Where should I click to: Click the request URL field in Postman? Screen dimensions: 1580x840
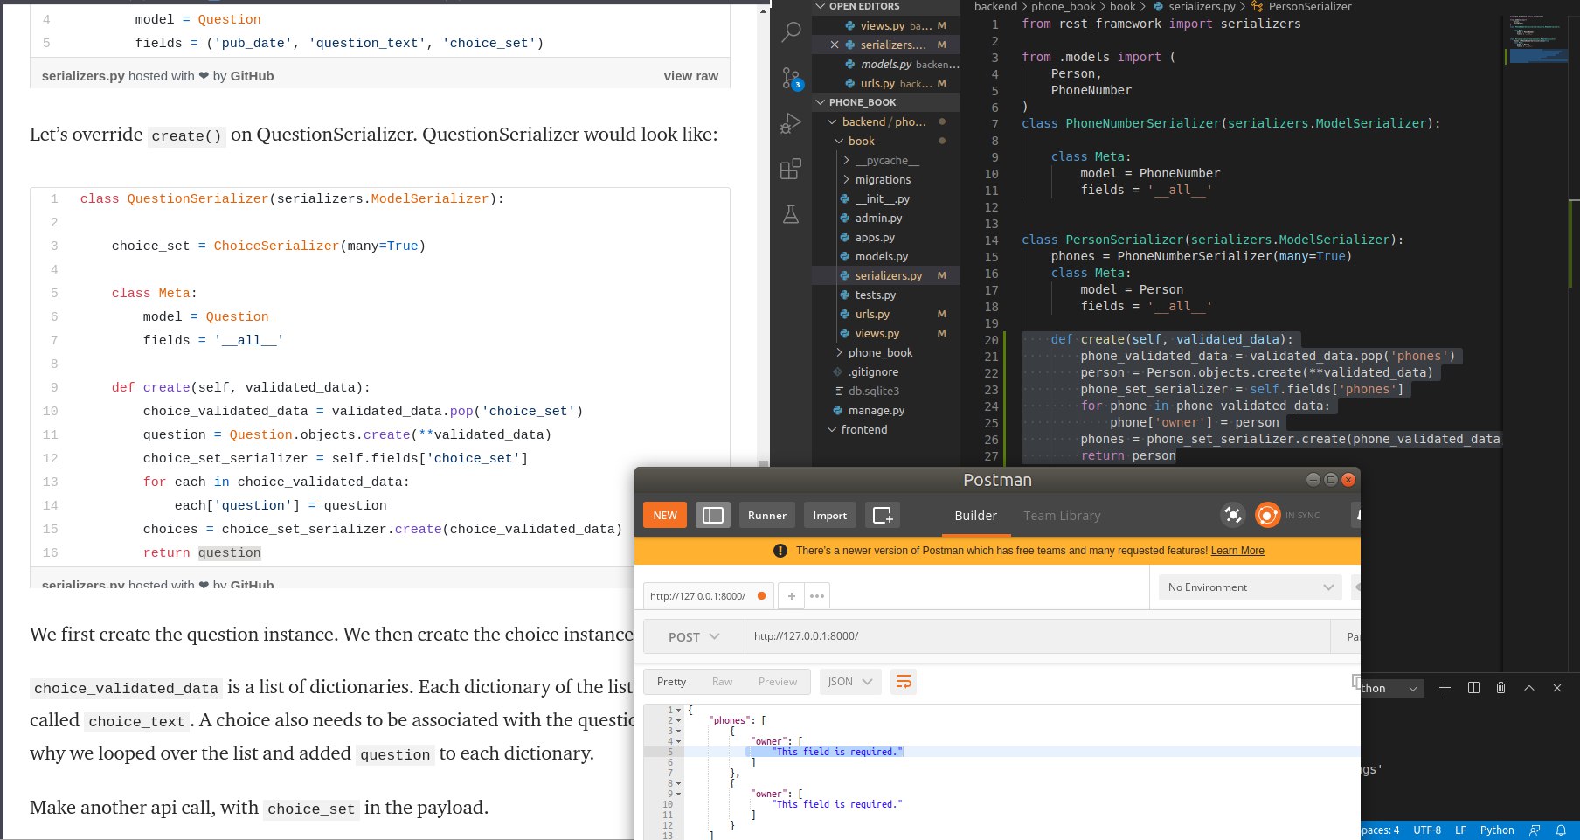[1037, 636]
